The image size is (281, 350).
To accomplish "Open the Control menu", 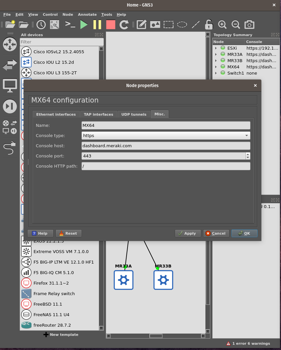I will coord(50,14).
